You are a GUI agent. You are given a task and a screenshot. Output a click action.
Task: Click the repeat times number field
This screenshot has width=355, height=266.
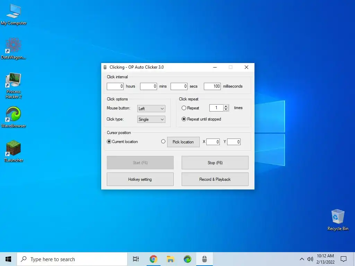tap(216, 108)
